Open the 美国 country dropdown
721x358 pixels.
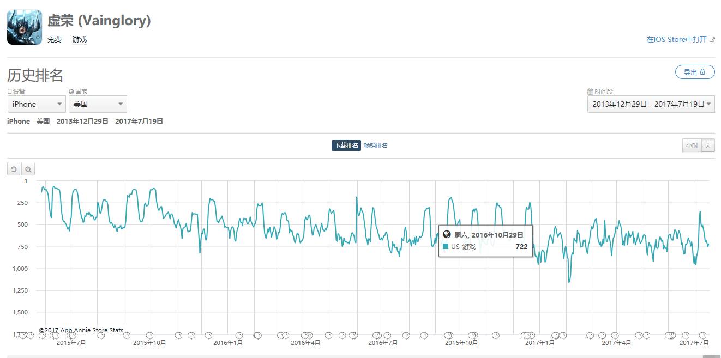click(98, 104)
